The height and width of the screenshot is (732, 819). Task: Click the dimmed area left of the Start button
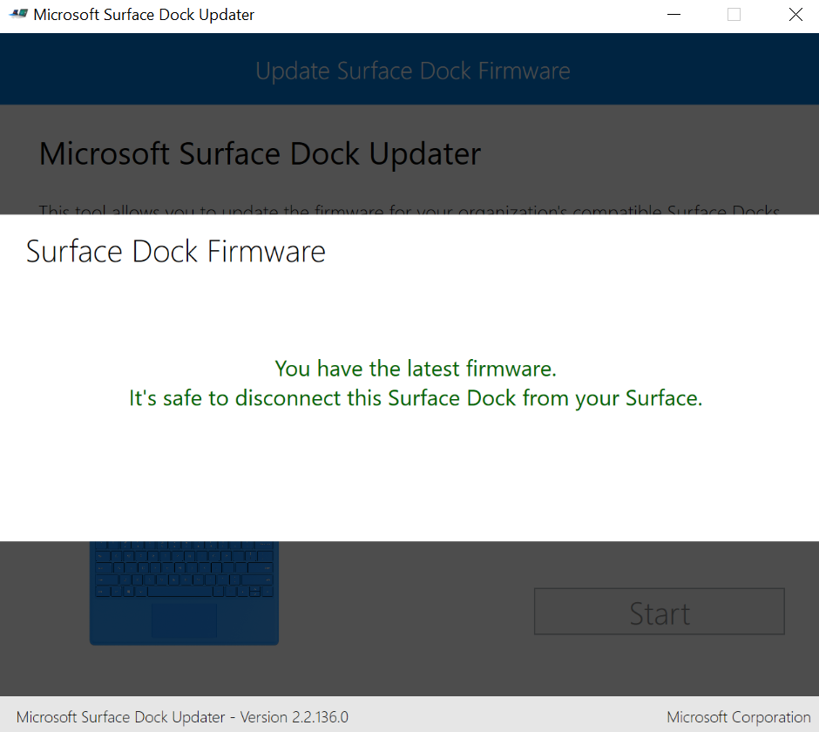[x=406, y=611]
